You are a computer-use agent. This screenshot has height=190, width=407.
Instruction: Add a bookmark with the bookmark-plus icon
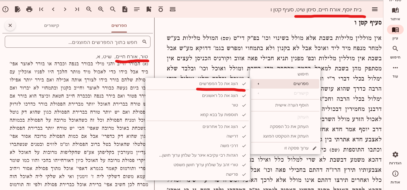point(149,9)
